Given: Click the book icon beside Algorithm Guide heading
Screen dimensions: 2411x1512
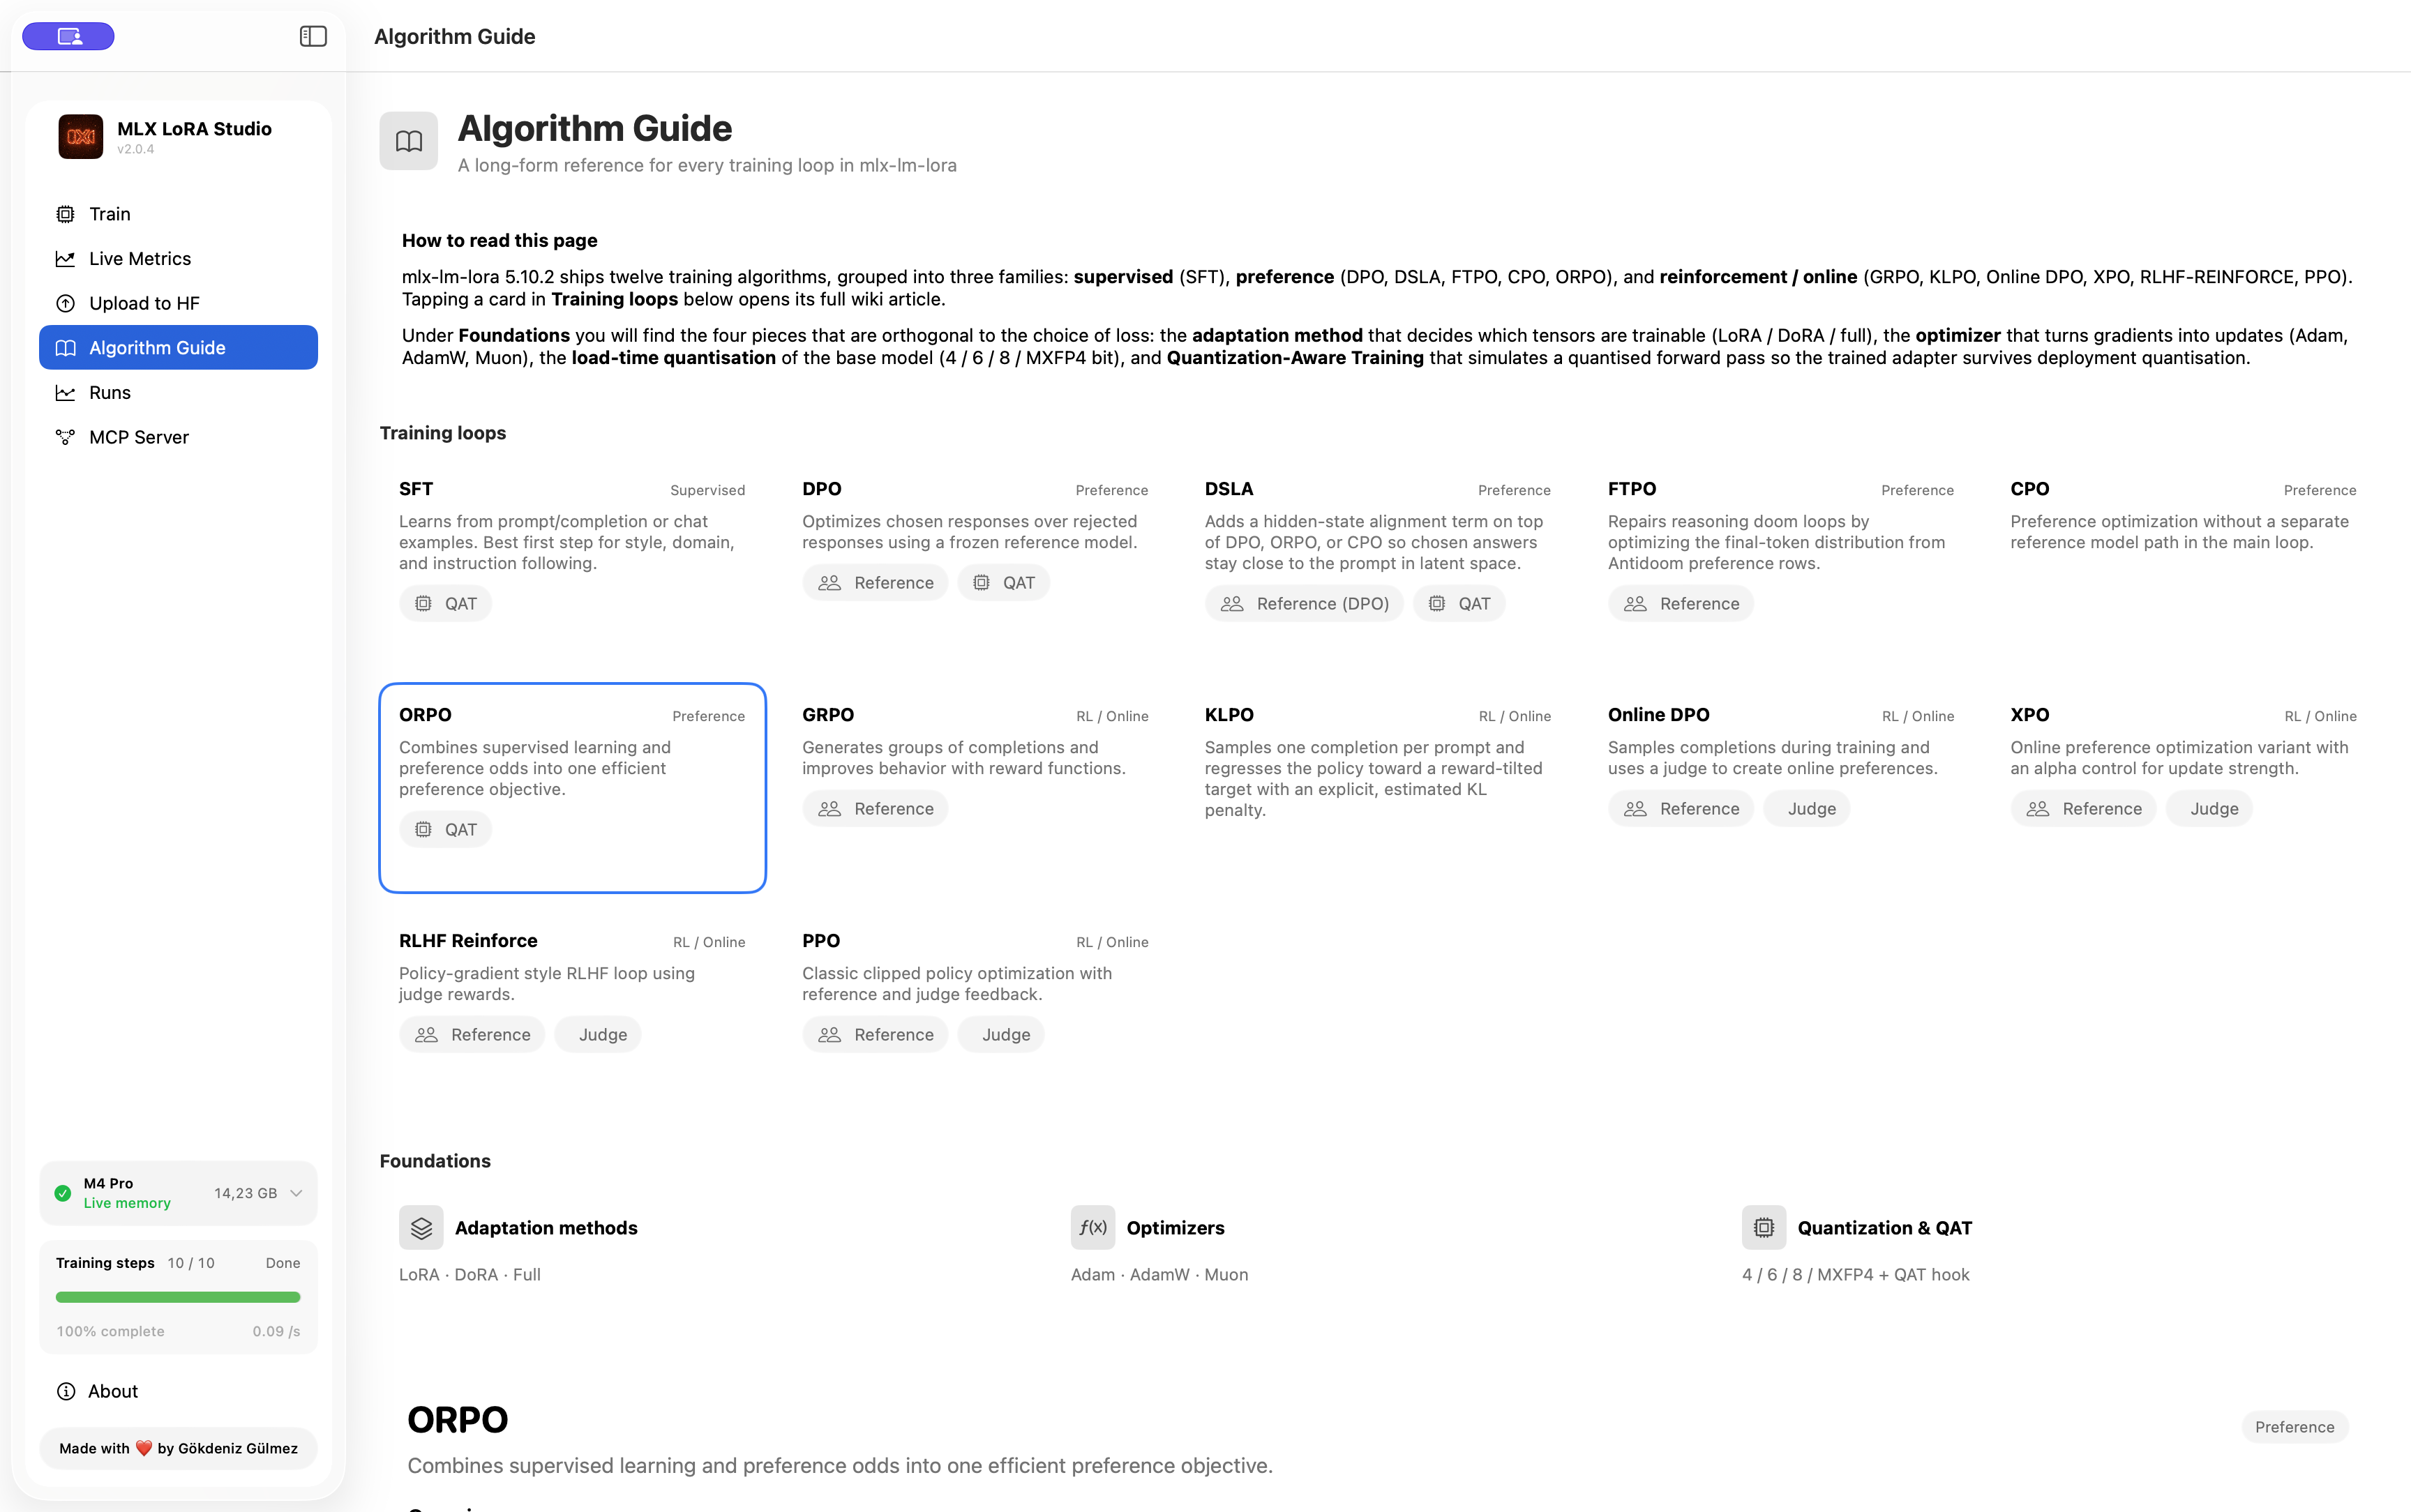Looking at the screenshot, I should (x=408, y=141).
